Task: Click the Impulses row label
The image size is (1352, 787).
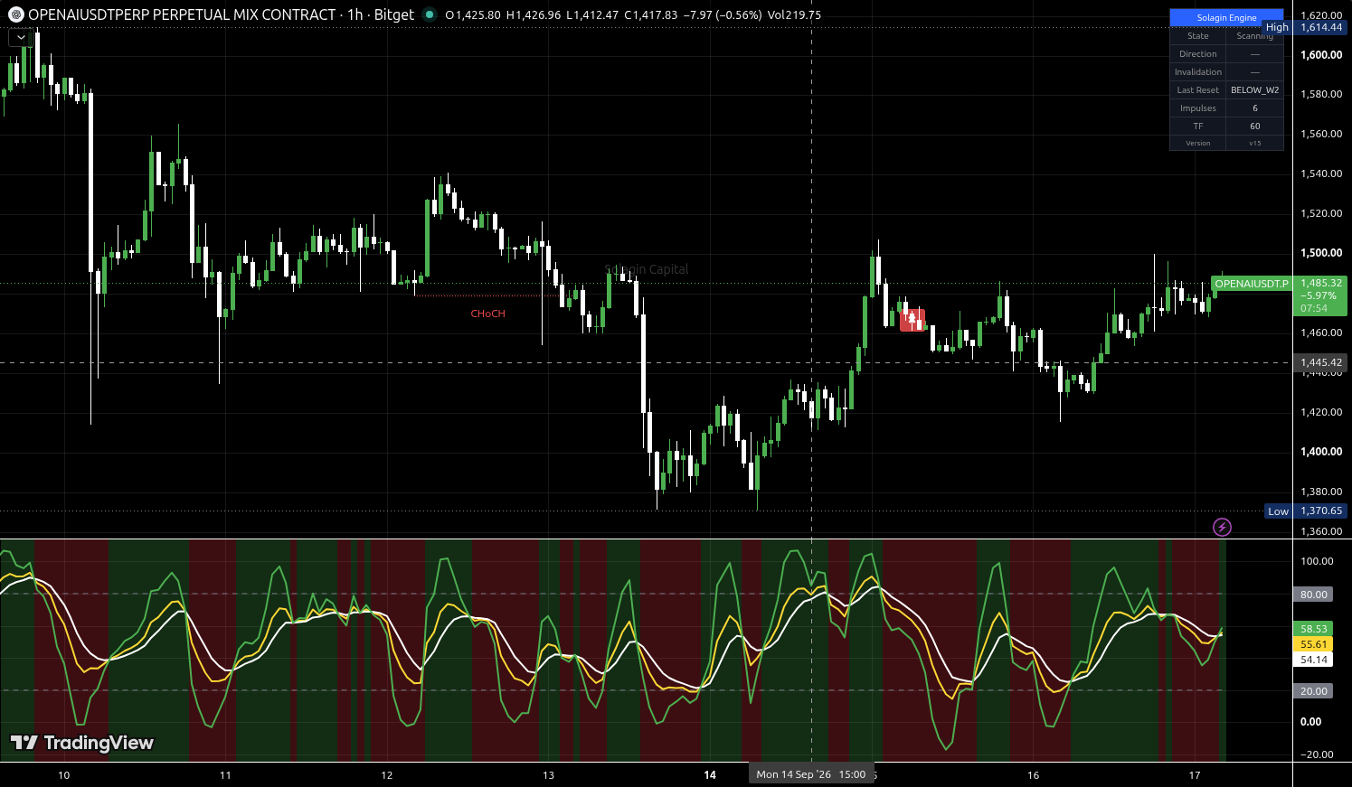Action: pyautogui.click(x=1198, y=108)
